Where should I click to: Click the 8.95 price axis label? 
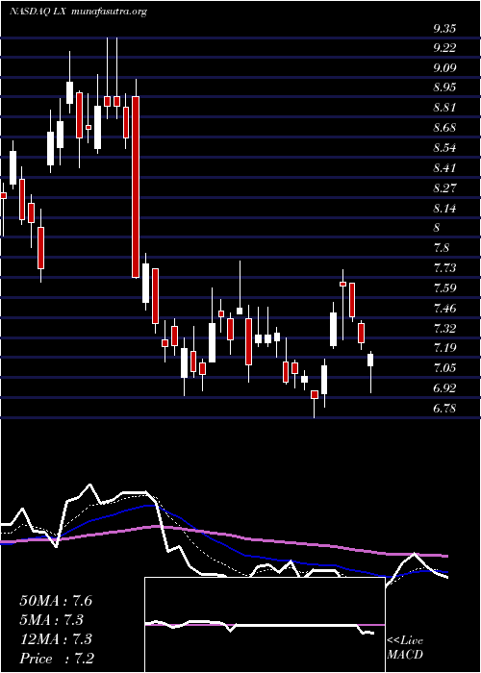coord(444,87)
